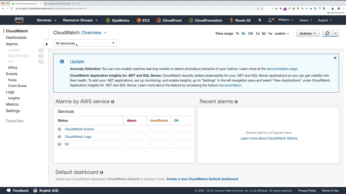Open the CloudFormation shortcut

point(205,20)
